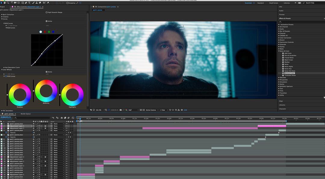Click the motion blur icon in the timeline header

(x=69, y=118)
